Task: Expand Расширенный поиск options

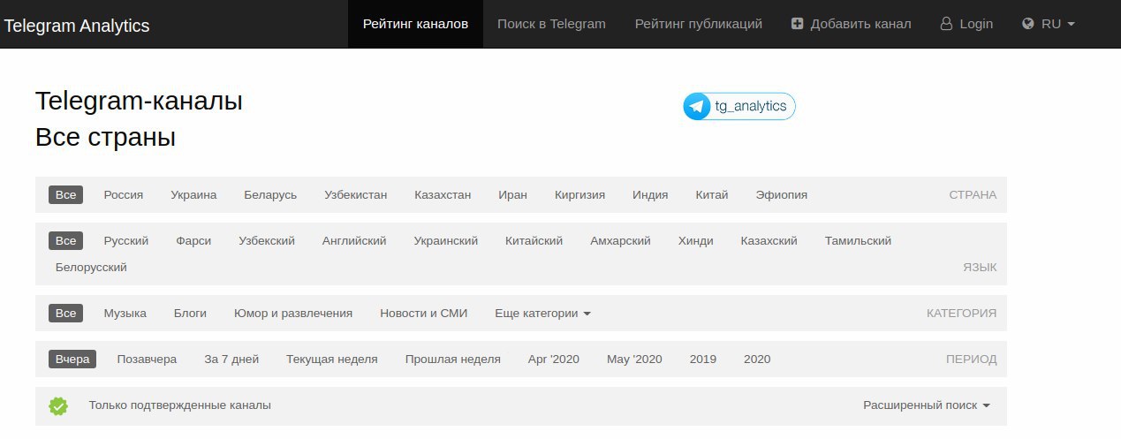Action: point(927,405)
